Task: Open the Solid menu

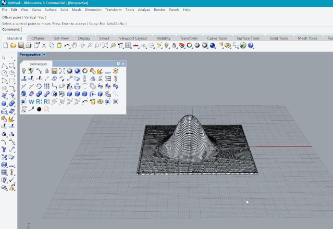Action: [64, 10]
